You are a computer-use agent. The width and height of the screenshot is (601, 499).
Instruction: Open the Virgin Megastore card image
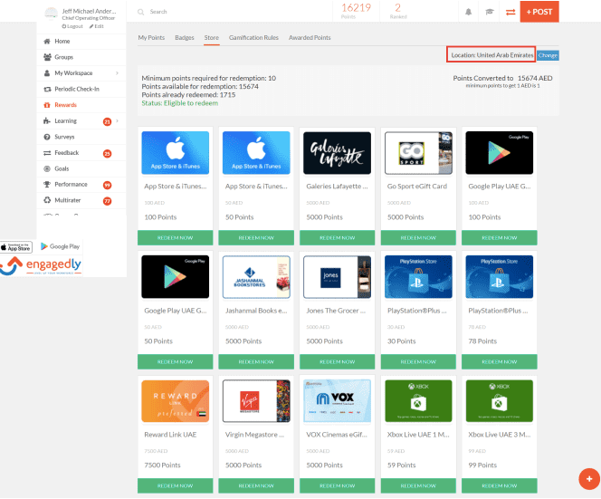pyautogui.click(x=256, y=401)
